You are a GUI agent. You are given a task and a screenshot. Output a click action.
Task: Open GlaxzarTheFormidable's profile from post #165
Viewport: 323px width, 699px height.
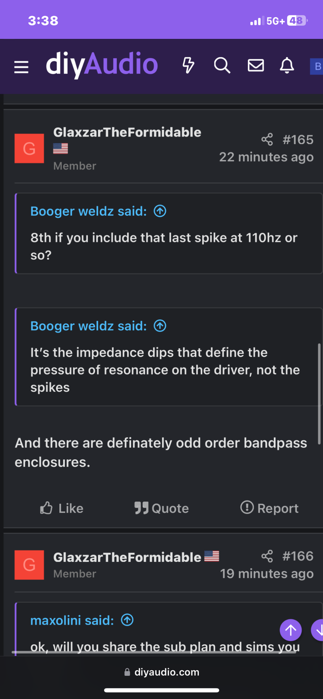pos(127,132)
